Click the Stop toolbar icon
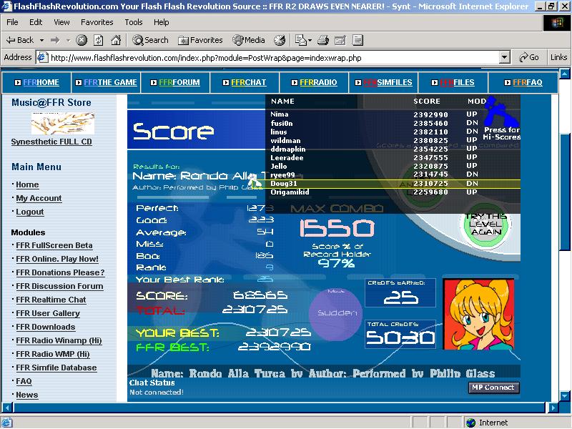Viewport: 572px width, 429px height. 82,40
